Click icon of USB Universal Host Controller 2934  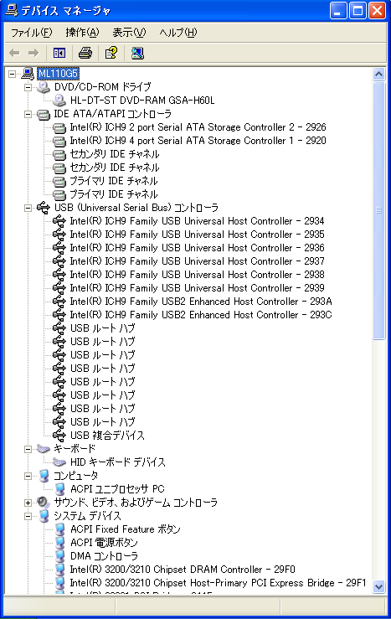(x=59, y=220)
